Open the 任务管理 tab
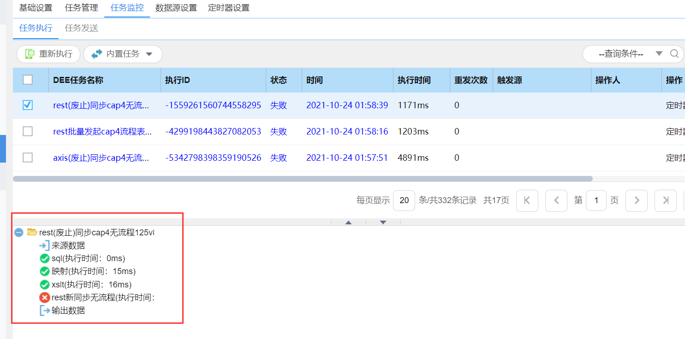685x339 pixels. click(x=82, y=8)
